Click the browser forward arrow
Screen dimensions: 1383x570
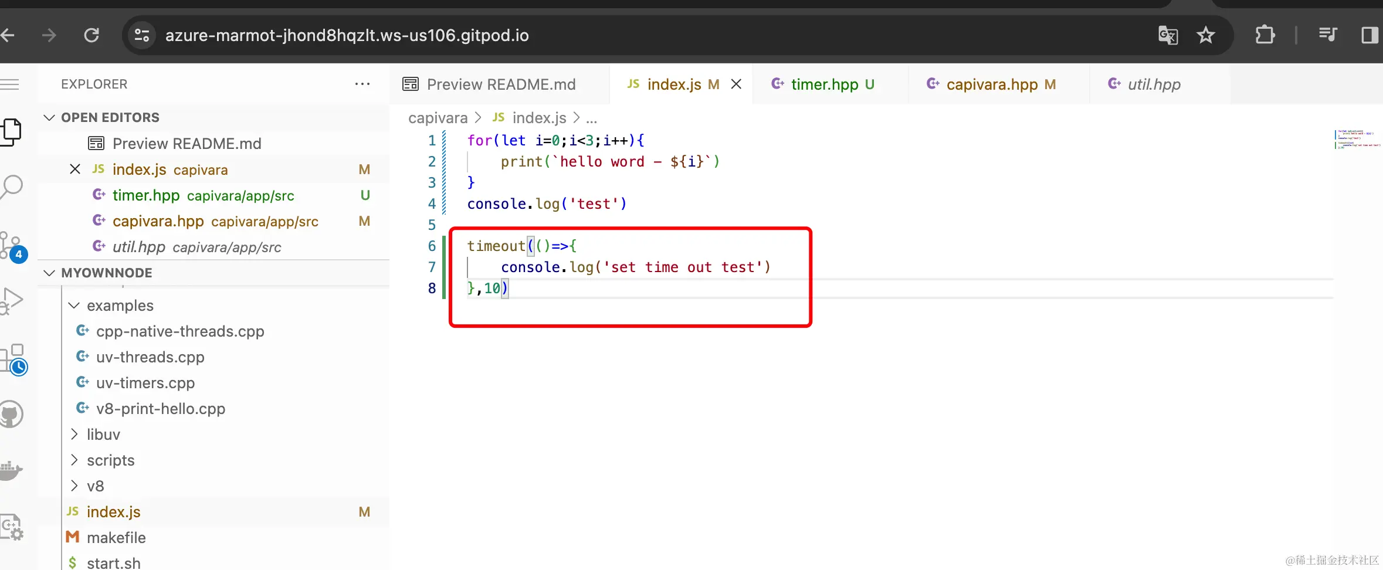click(49, 35)
